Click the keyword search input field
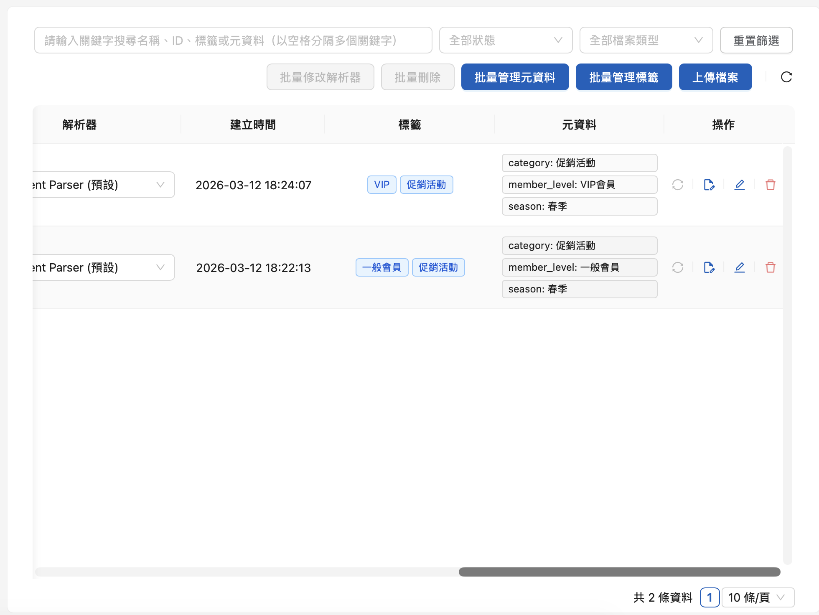The height and width of the screenshot is (615, 819). coord(233,41)
